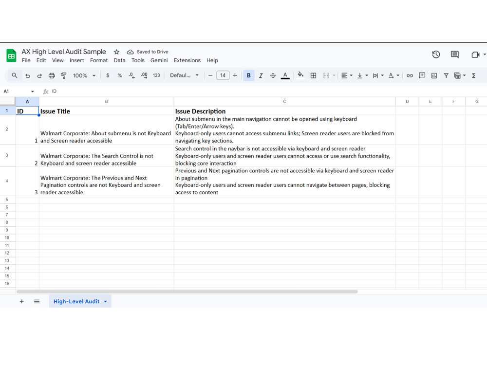Rename the document title AX High Level Audit Sample
The image size is (487, 365).
[x=64, y=52]
